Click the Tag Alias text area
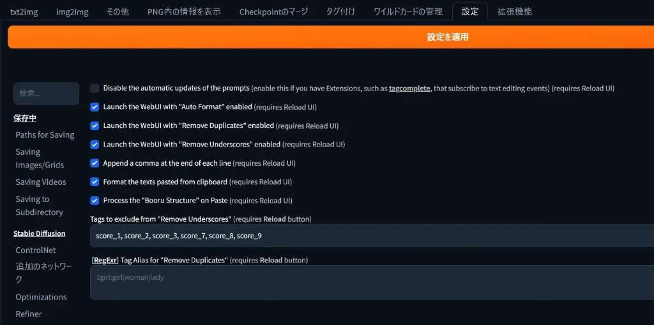 click(372, 282)
